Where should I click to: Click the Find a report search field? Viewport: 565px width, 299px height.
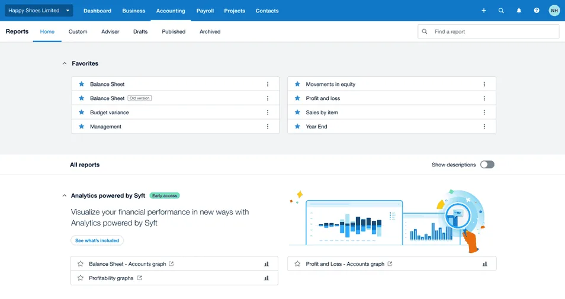coord(488,31)
